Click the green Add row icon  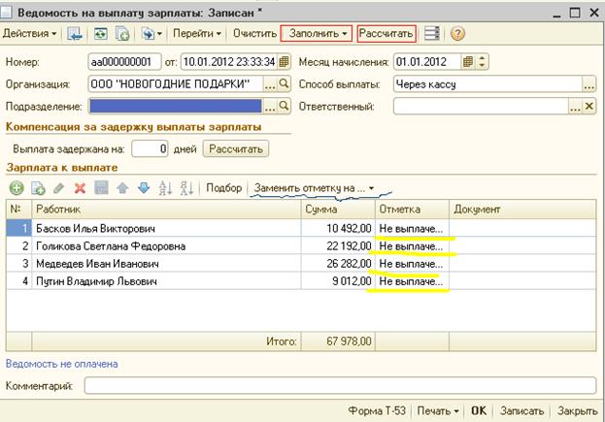click(17, 187)
